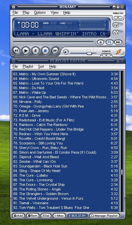Open the View menu
Screen dimensions: 132x225
[x=54, y=12]
